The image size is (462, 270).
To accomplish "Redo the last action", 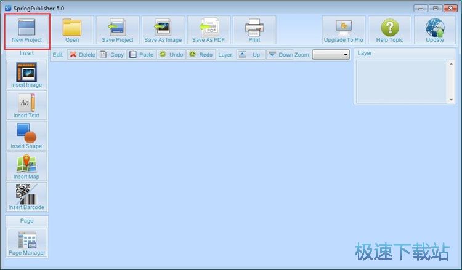I will [201, 55].
